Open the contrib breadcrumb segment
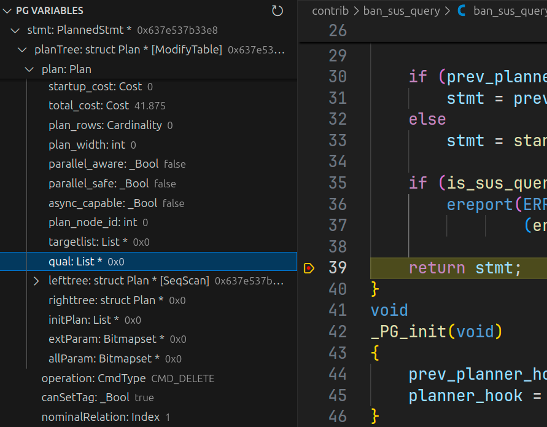This screenshot has height=427, width=547. click(330, 11)
